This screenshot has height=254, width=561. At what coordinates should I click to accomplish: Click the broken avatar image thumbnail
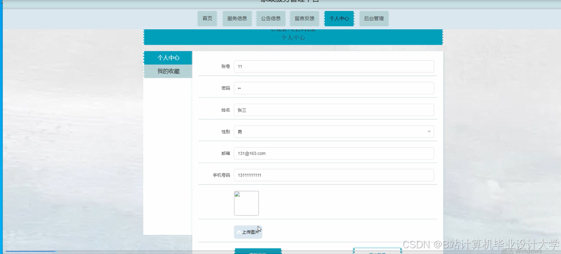click(246, 203)
